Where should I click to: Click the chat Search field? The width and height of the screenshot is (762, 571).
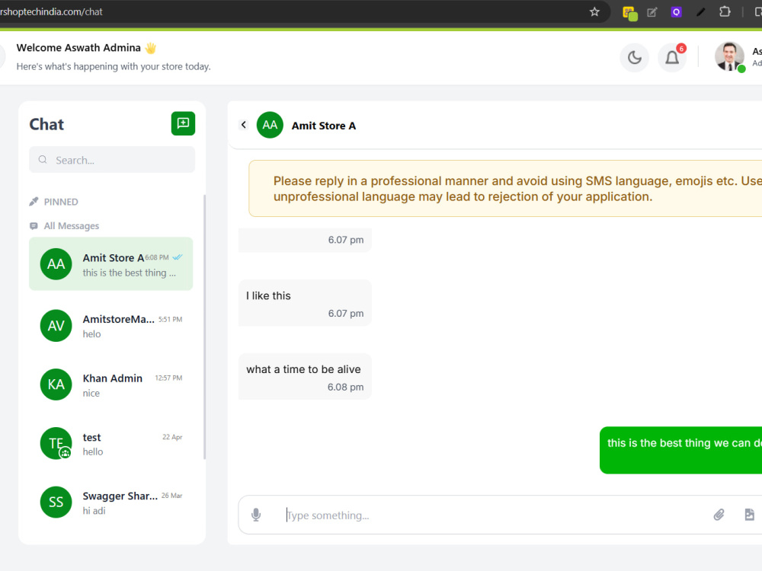[112, 160]
